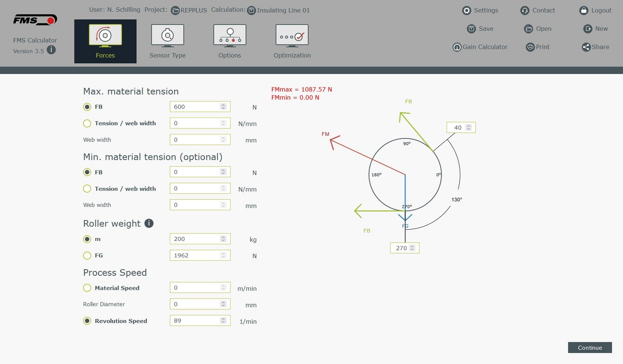Click stepper of Max. Tension / web width field

224,123
